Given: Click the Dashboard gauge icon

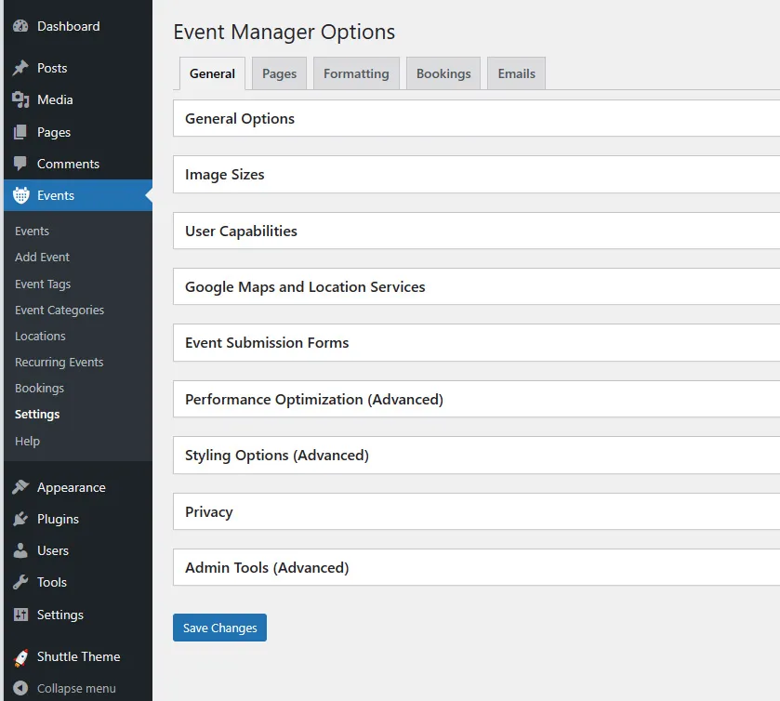Looking at the screenshot, I should [x=20, y=27].
